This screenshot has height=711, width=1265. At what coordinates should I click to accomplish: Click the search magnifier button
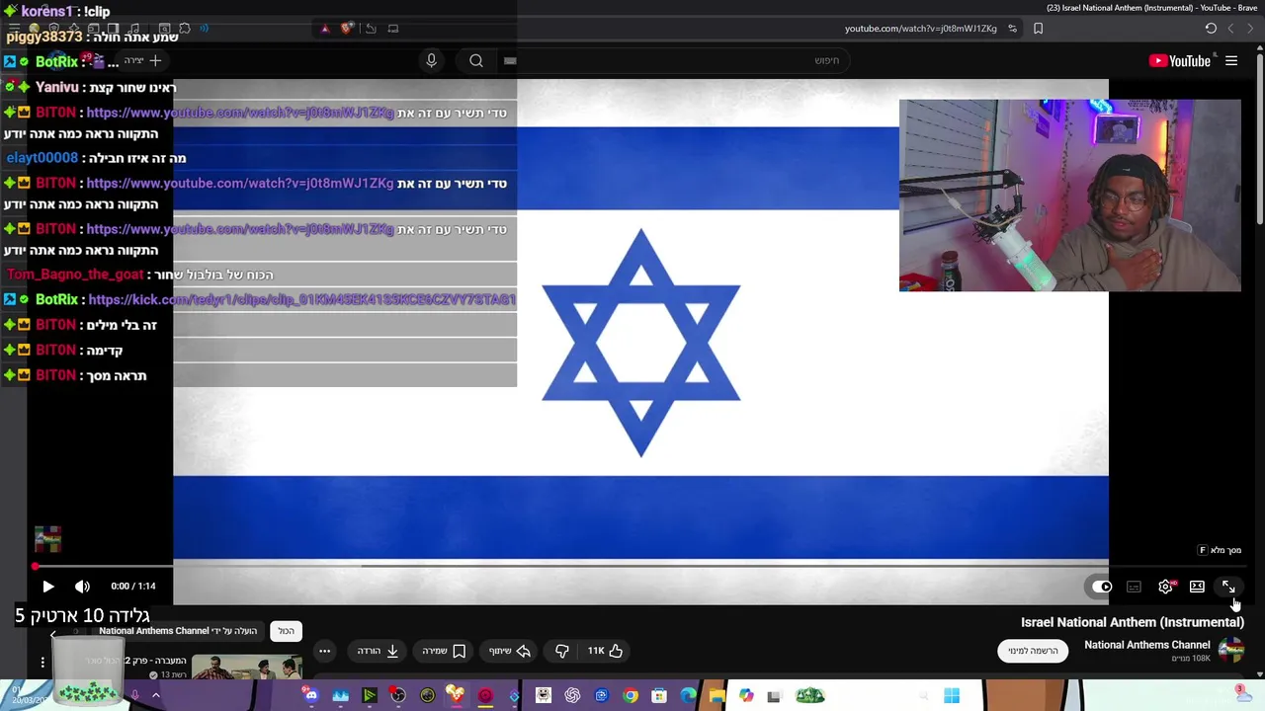point(476,61)
